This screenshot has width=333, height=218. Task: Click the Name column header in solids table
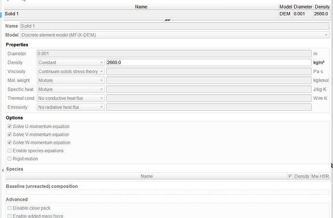(x=141, y=7)
